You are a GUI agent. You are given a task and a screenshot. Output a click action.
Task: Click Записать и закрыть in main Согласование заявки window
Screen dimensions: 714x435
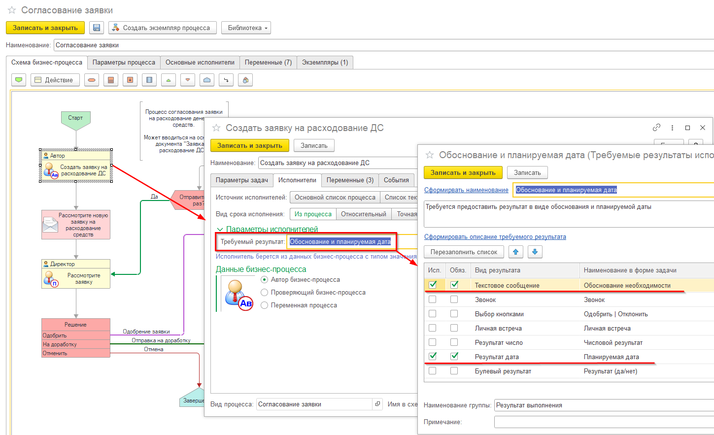[45, 28]
